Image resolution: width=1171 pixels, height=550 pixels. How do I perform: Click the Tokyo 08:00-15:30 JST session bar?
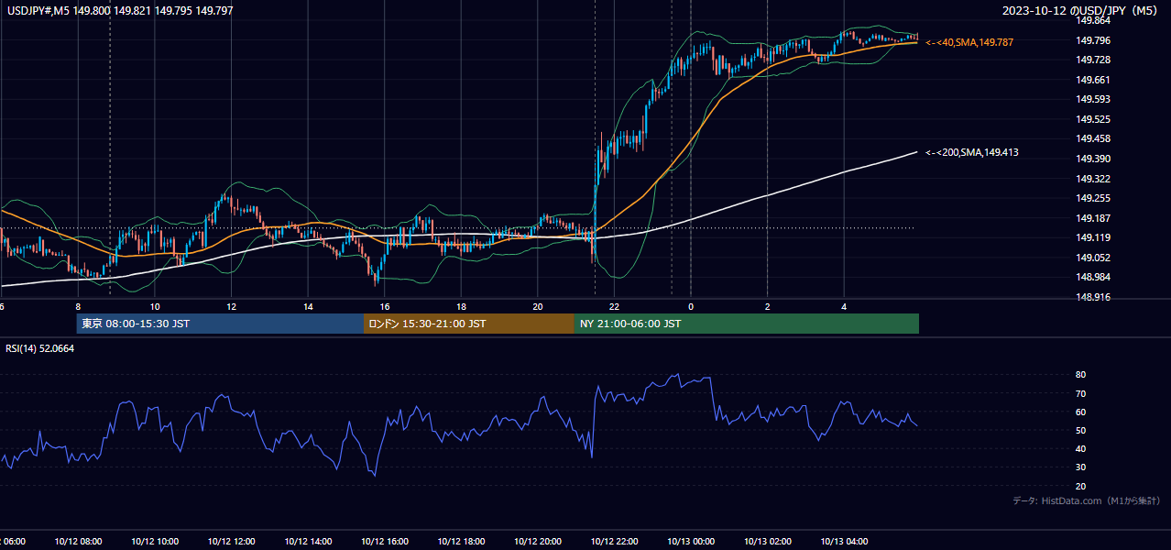(220, 324)
